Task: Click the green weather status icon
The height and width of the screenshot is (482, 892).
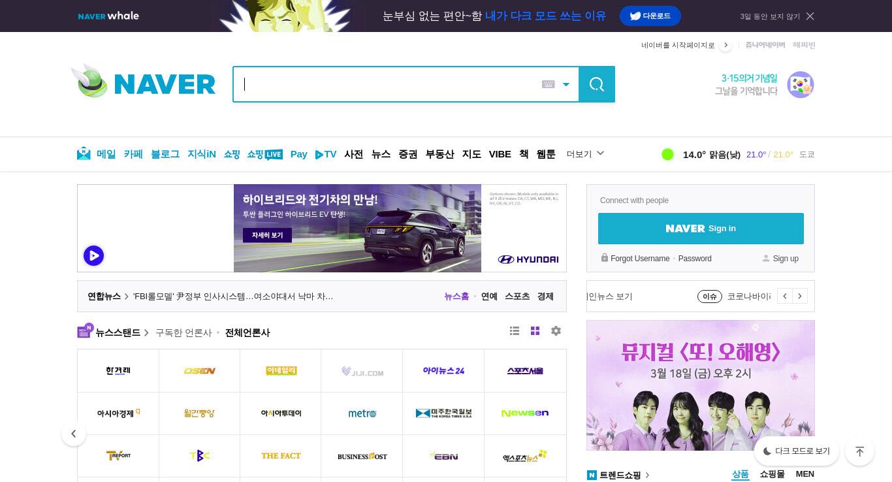Action: click(x=667, y=154)
